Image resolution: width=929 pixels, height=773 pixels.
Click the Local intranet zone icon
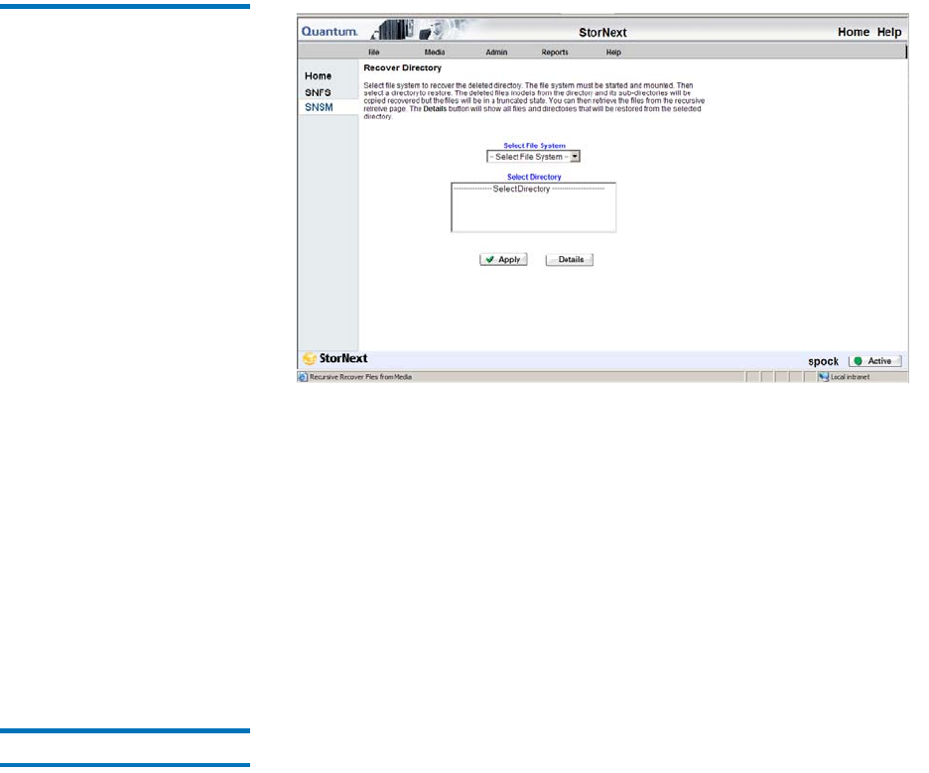823,377
